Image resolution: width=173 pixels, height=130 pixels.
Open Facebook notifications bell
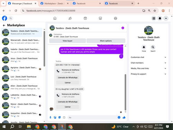[x=160, y=18]
